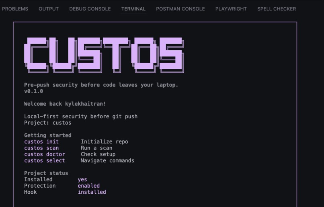Select the DEBUG CONSOLE tab

coord(90,9)
